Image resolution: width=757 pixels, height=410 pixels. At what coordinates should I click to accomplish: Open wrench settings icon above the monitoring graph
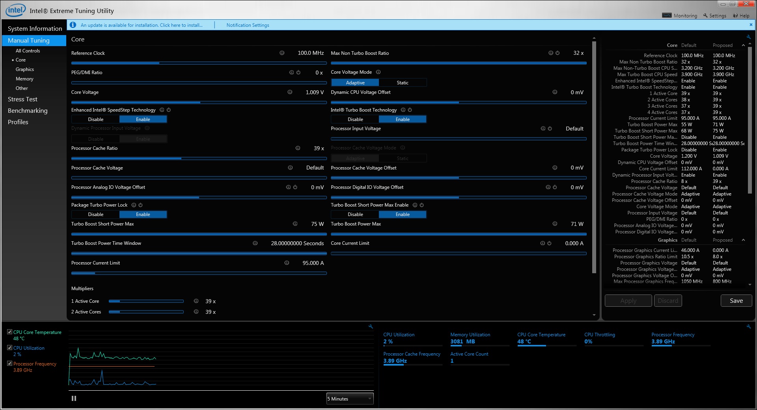click(x=371, y=326)
